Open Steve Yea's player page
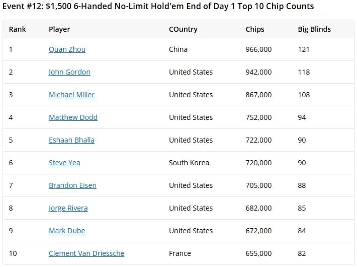This screenshot has height=267, width=357. pos(64,163)
